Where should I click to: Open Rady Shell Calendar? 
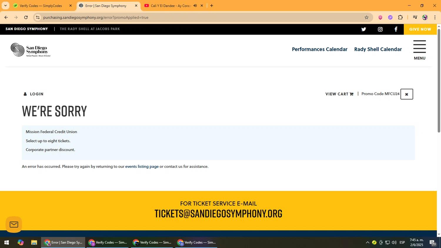coord(378,49)
